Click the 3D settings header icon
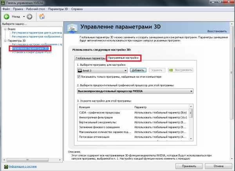This screenshot has width=235, height=171. (x=72, y=27)
